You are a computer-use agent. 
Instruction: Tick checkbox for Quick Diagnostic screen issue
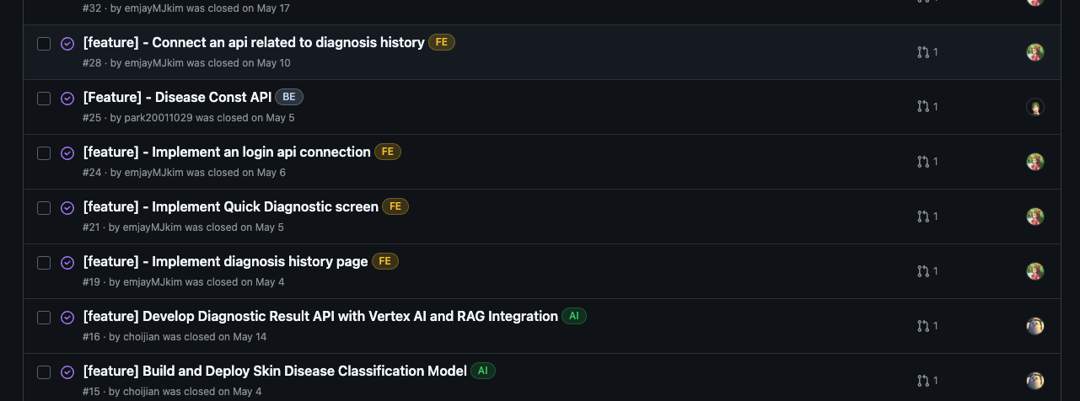44,208
